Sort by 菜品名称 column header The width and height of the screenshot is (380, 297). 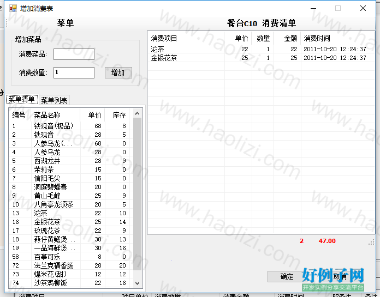[56, 115]
